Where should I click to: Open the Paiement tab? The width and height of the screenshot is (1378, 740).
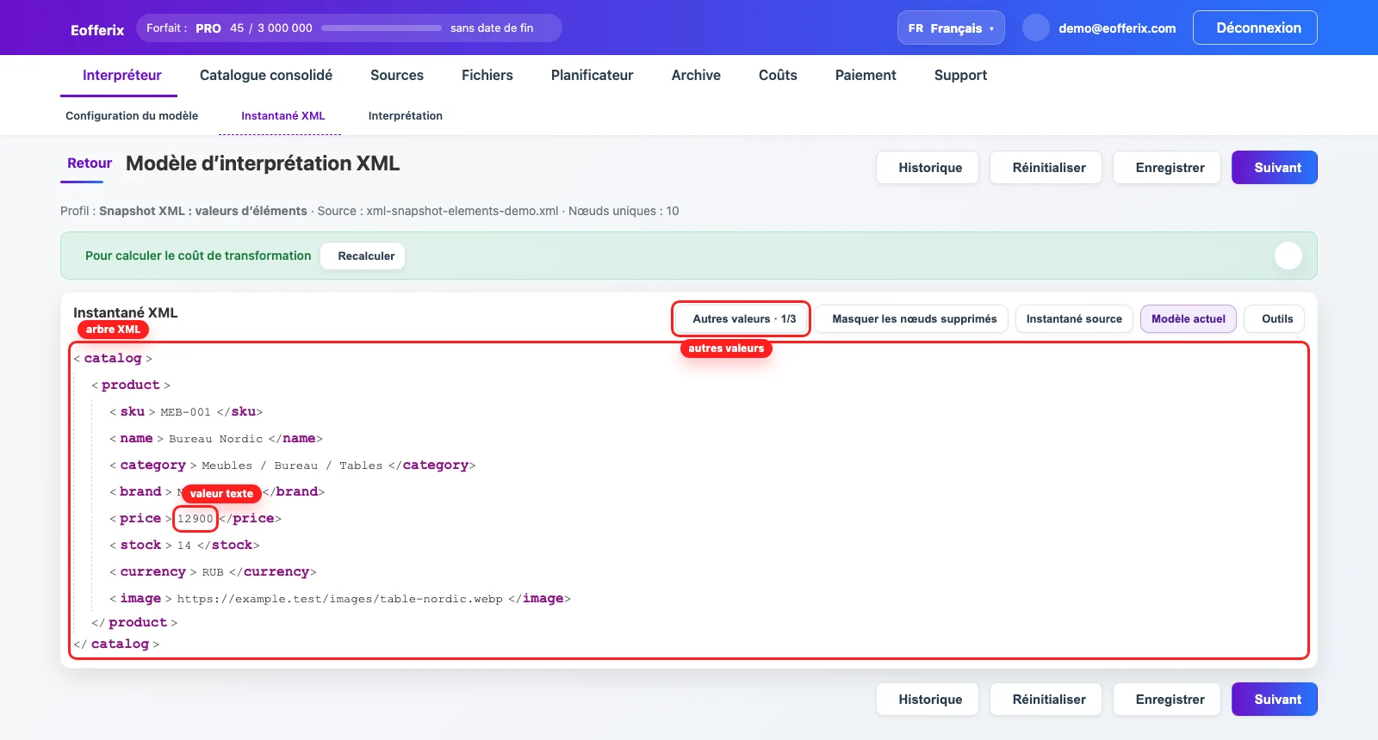pyautogui.click(x=866, y=75)
